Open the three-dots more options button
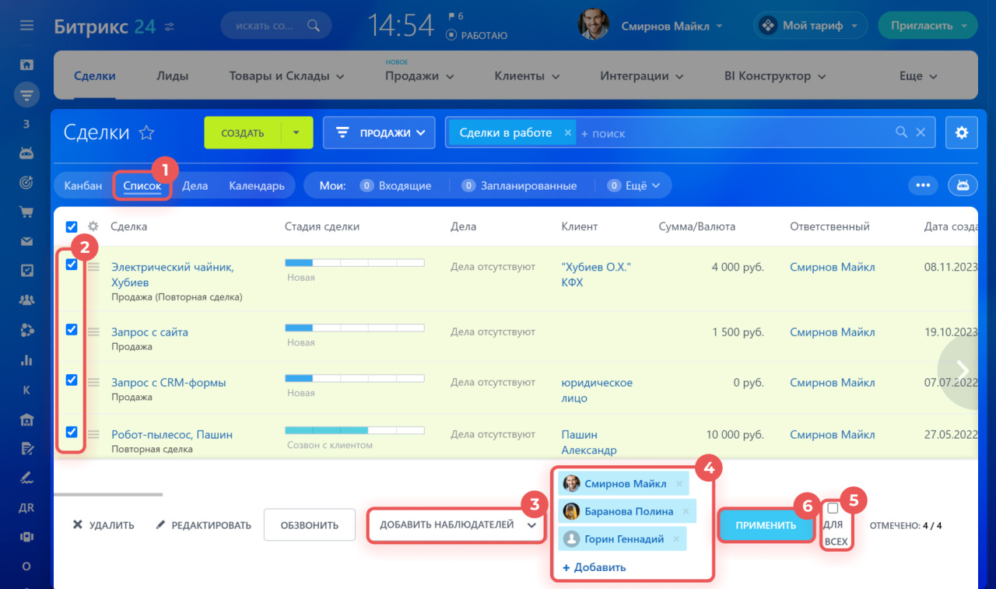The image size is (996, 589). coord(924,185)
